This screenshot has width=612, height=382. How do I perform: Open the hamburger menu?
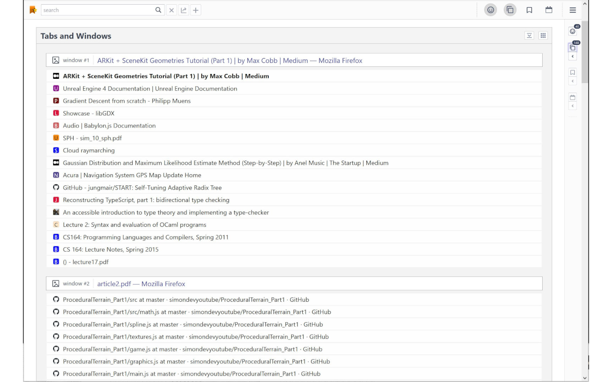point(572,10)
